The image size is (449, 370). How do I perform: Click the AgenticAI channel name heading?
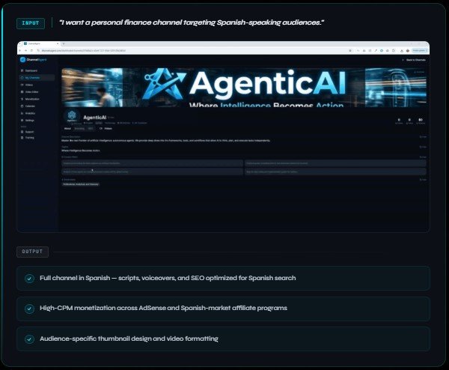(x=95, y=118)
